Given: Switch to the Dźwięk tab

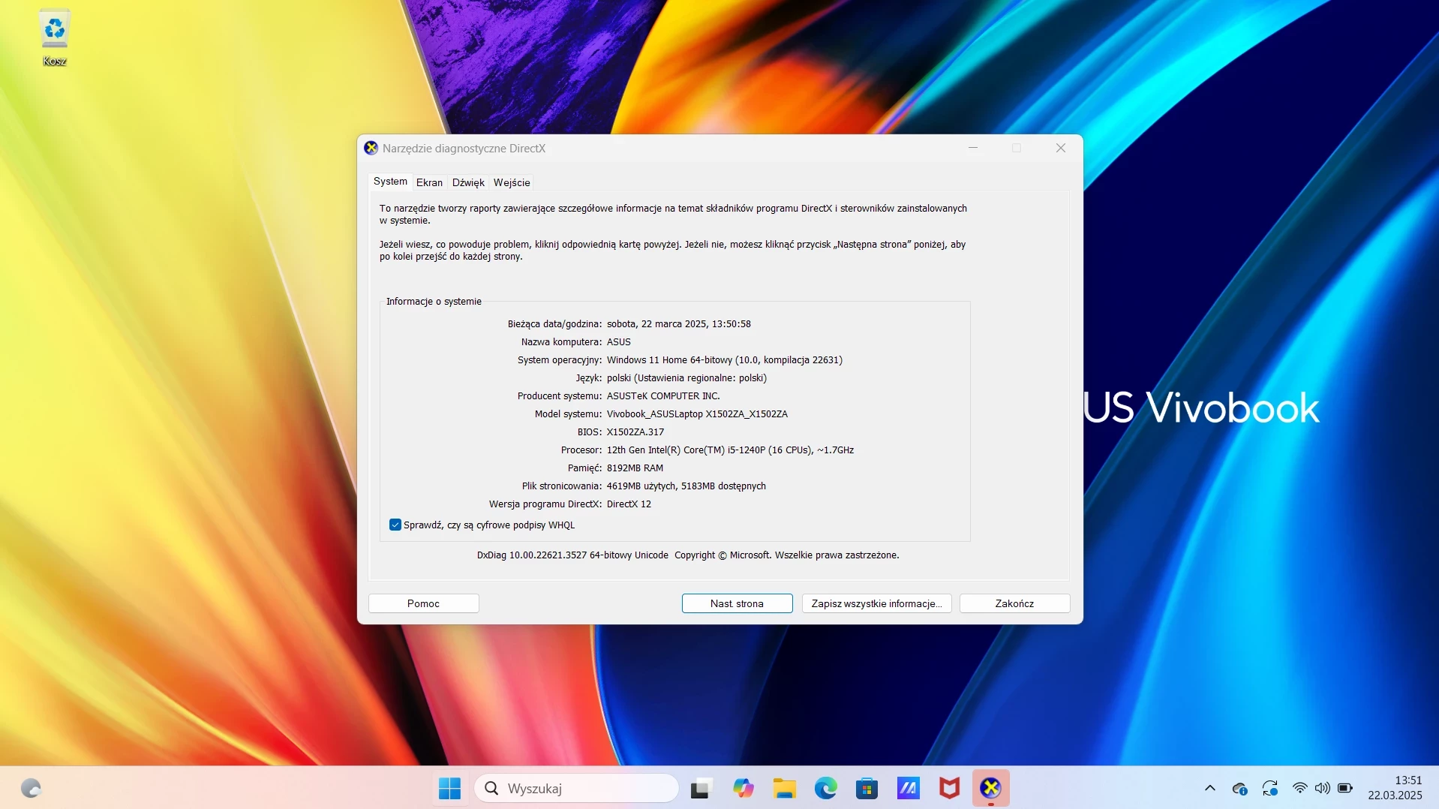Looking at the screenshot, I should click(x=468, y=182).
